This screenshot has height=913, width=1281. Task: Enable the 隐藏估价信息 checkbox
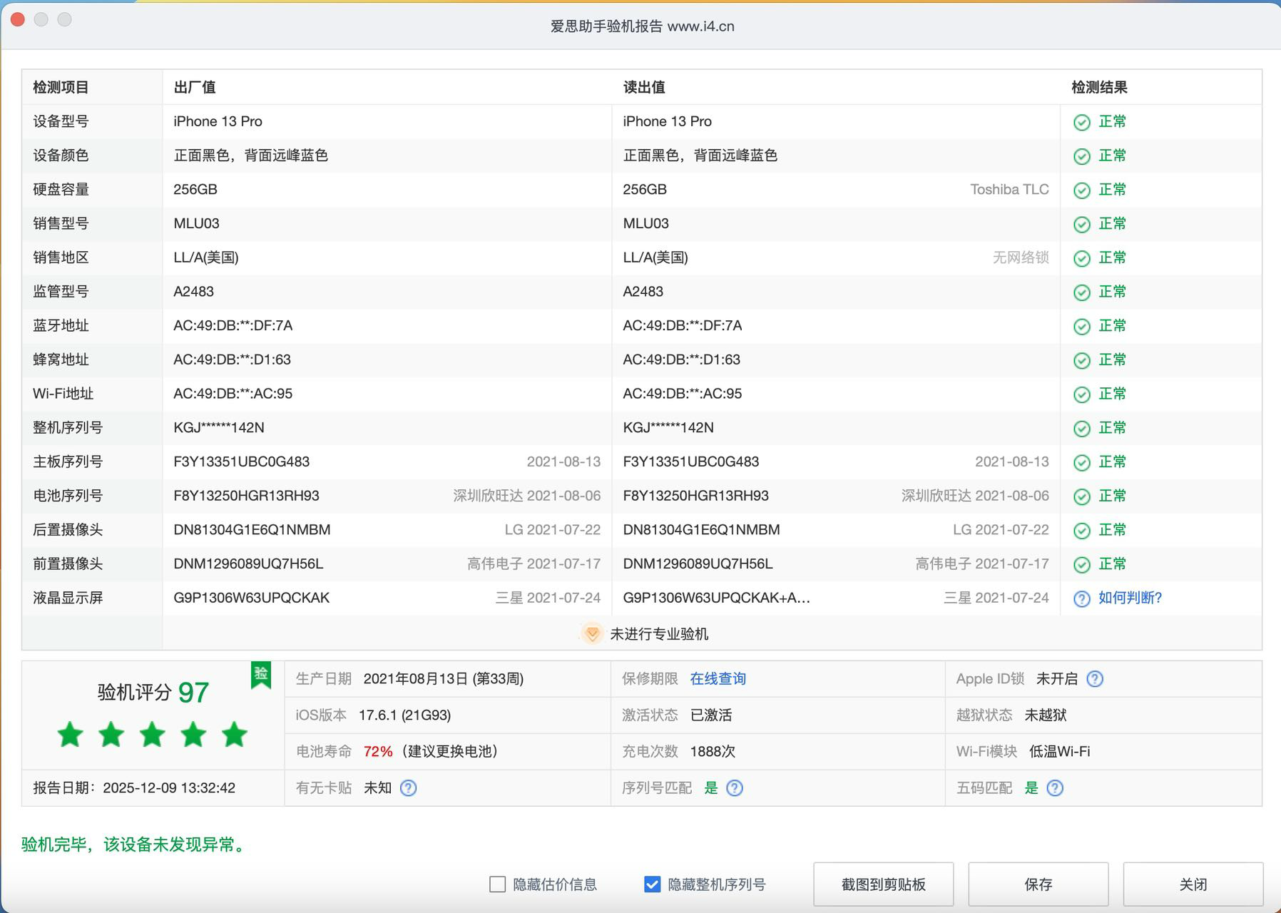pos(497,884)
